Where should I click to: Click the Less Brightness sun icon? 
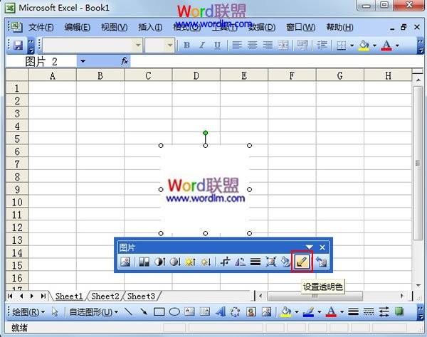tap(206, 262)
